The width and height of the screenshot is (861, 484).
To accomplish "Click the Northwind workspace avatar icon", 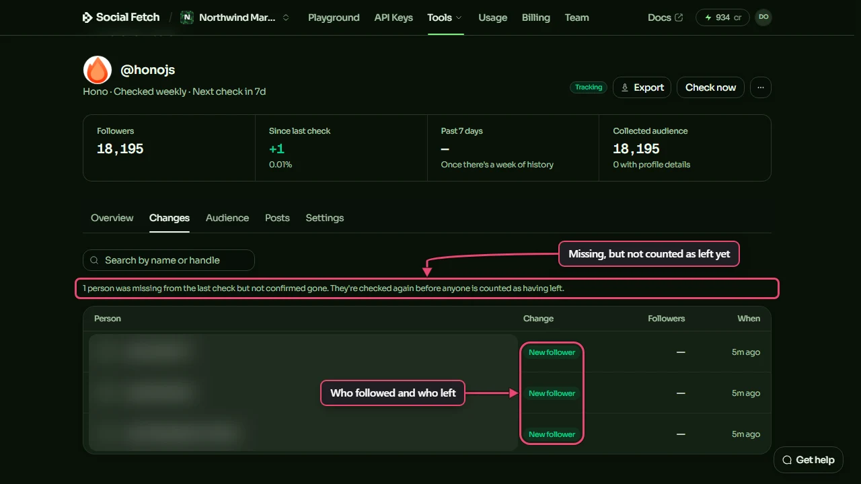I will click(186, 17).
